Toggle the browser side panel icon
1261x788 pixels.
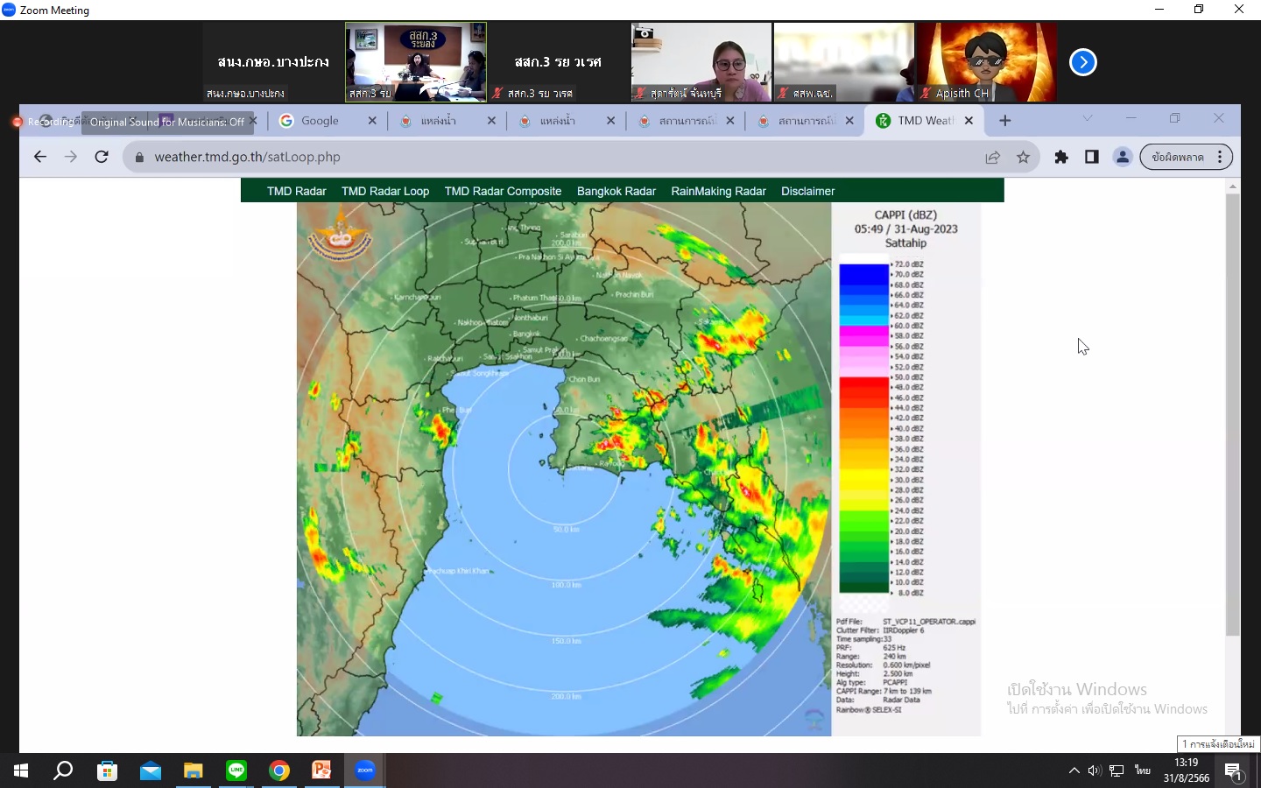(1091, 158)
